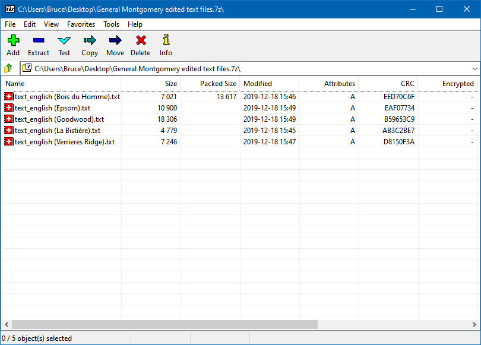Click the green Add plus icon
Screen dimensions: 481x345
(x=13, y=41)
